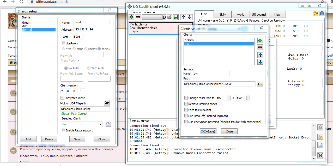The image size is (333, 166).
Task: Expand the Selected Client dropdown showing dw
Action: point(101,124)
